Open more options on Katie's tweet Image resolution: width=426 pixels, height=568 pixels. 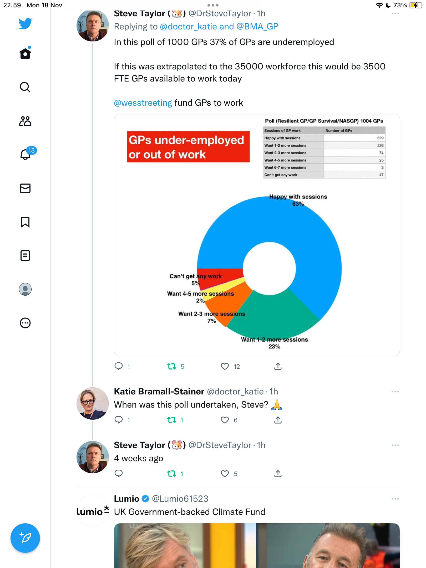coord(395,392)
